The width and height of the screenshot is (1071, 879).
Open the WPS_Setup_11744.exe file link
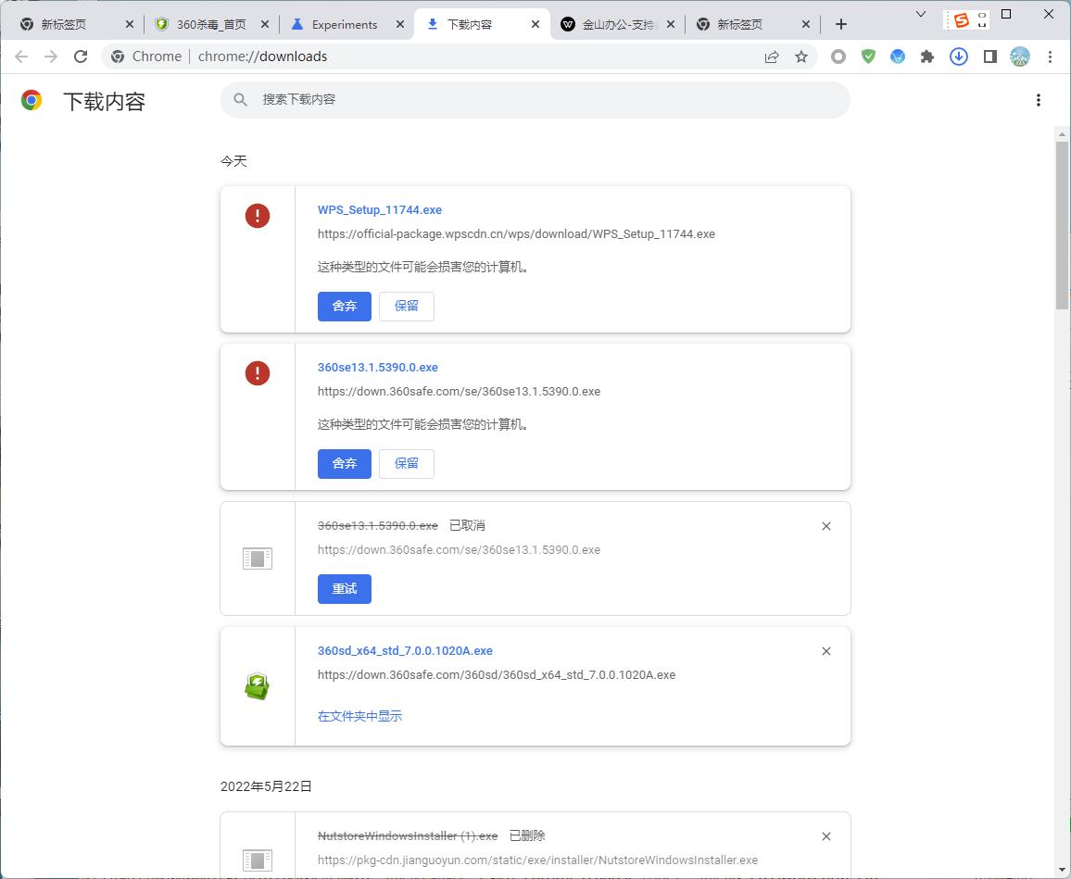(x=380, y=209)
